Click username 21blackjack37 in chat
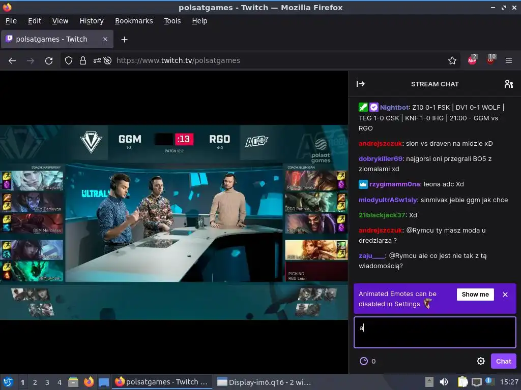The height and width of the screenshot is (390, 521). click(382, 215)
